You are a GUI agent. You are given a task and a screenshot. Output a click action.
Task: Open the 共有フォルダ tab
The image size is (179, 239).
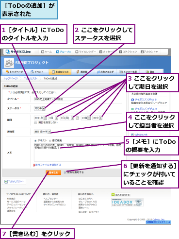point(105,72)
